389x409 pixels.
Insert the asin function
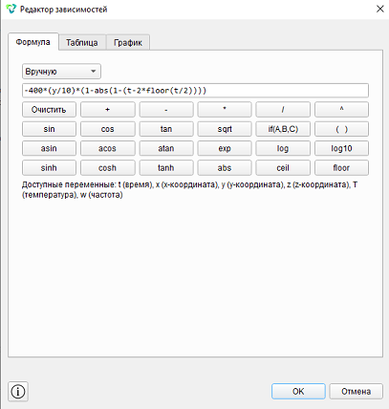pos(49,148)
